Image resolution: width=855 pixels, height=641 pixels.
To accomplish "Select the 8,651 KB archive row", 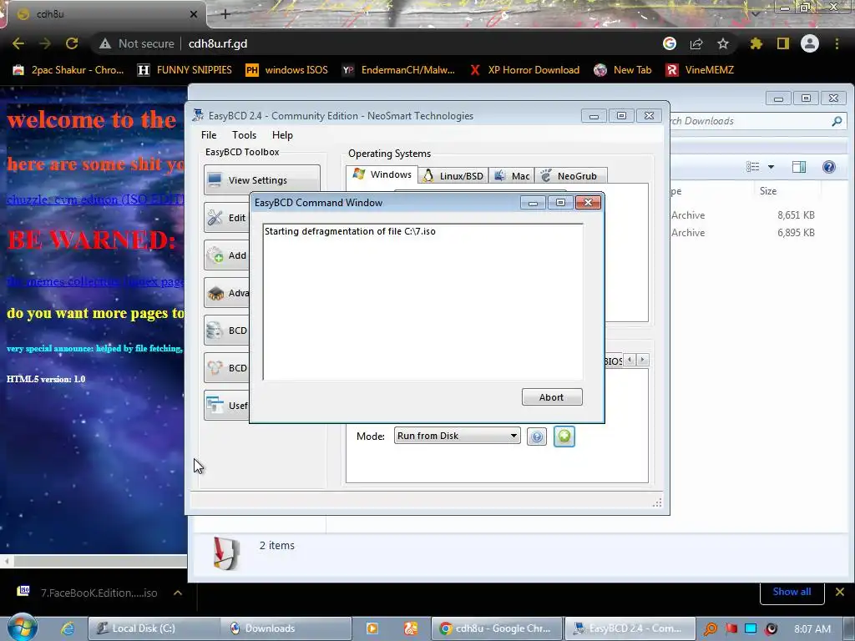I will [x=744, y=215].
